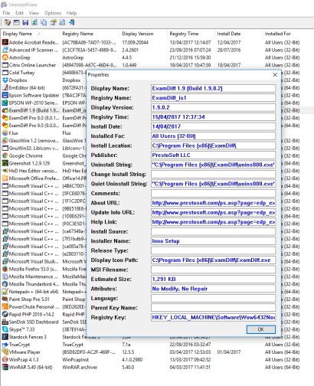
Task: Close the Properties dialog with the X
Action: pyautogui.click(x=275, y=75)
